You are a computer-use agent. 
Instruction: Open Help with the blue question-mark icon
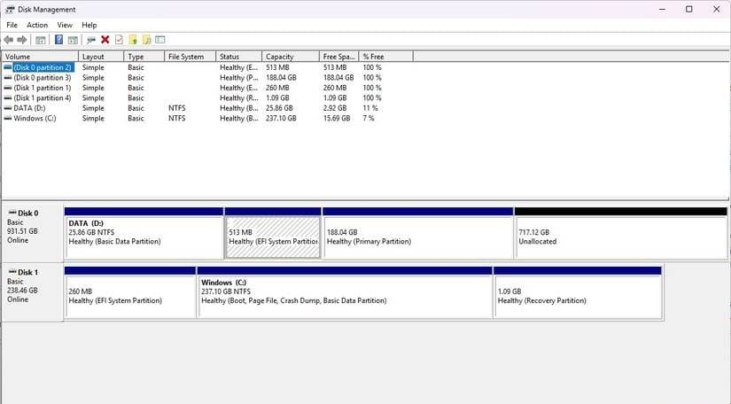58,40
